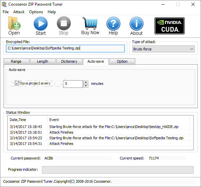
Task: Click the NVIDIA CUDA badge
Action: tap(170, 26)
